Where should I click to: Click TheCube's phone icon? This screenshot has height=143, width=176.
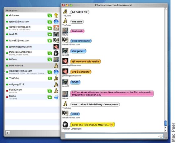[x=50, y=78]
